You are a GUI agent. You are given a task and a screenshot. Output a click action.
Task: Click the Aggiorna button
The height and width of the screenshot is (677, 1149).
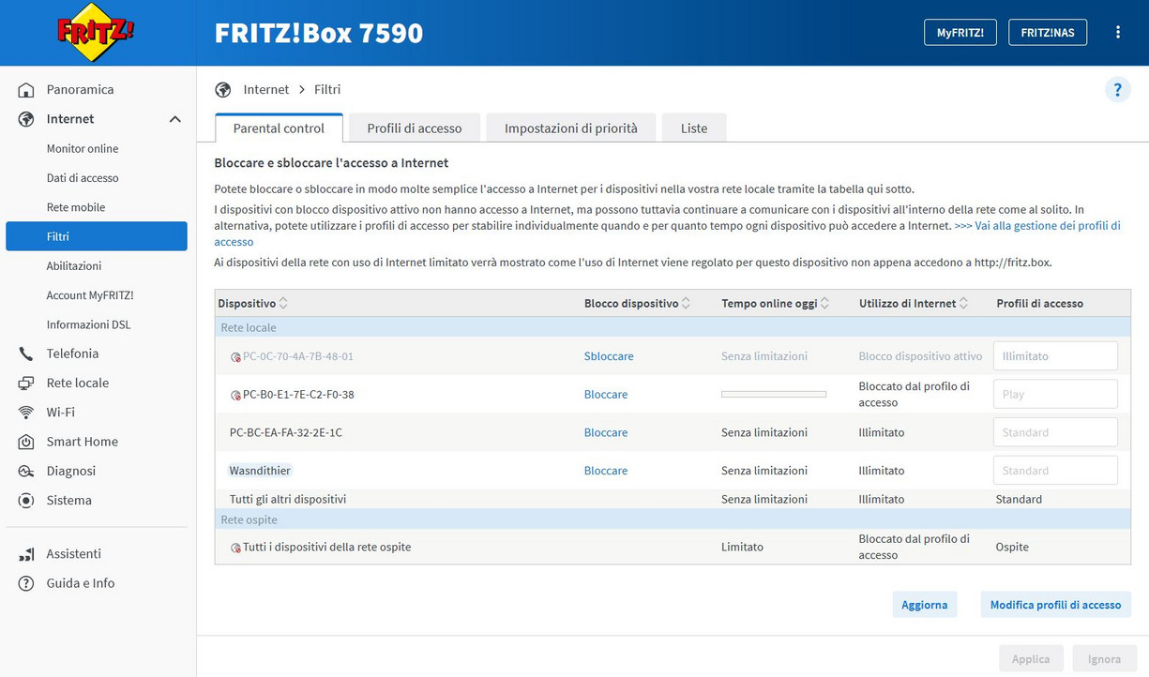(925, 605)
